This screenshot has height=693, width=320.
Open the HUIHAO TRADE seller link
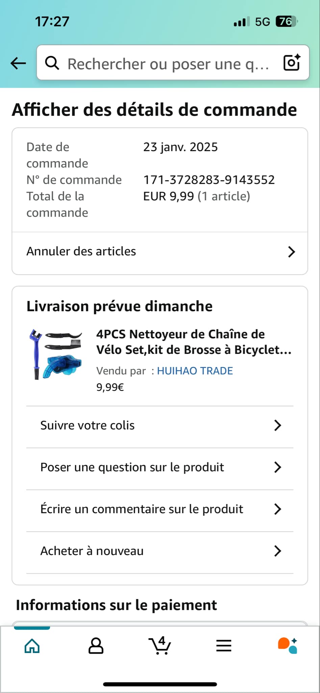click(195, 371)
